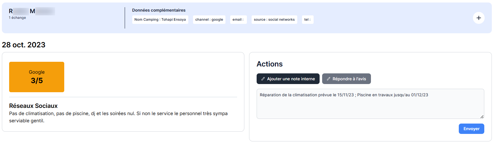Select the source : social networks tag
Image resolution: width=495 pixels, height=143 pixels.
[x=274, y=19]
